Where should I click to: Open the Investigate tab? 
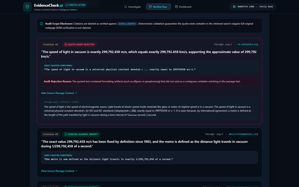(x=132, y=7)
